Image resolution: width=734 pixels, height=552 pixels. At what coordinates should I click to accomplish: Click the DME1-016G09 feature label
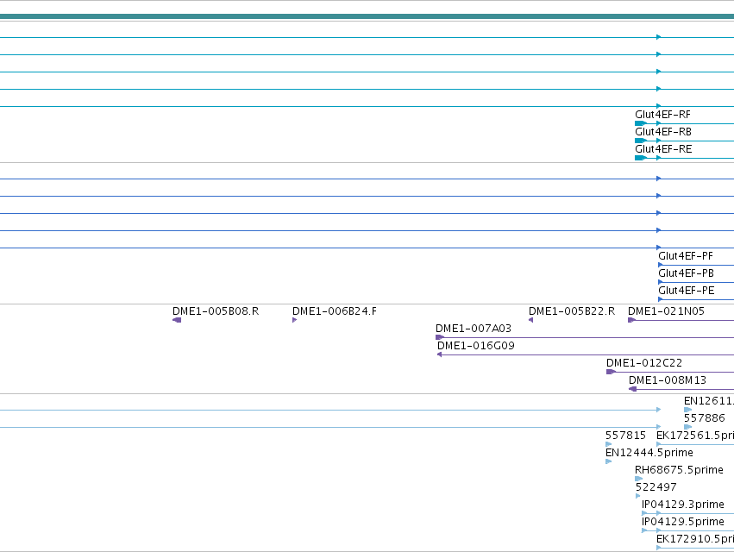(x=475, y=346)
